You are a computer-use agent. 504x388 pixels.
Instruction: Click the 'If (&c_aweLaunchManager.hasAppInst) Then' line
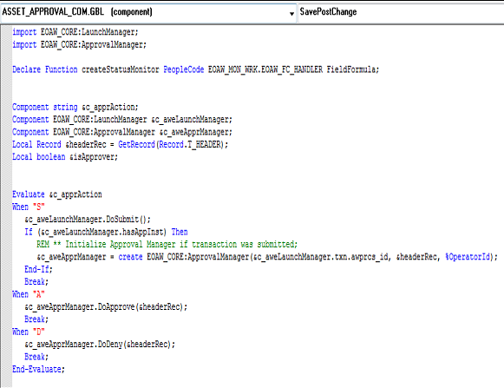point(106,232)
